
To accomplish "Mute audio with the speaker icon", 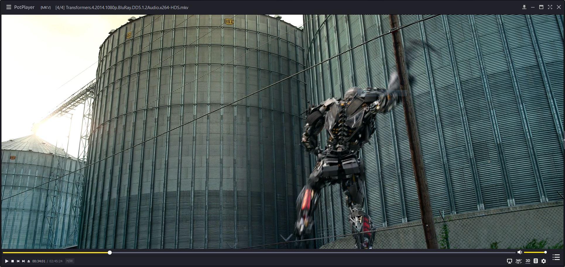I will [x=520, y=252].
